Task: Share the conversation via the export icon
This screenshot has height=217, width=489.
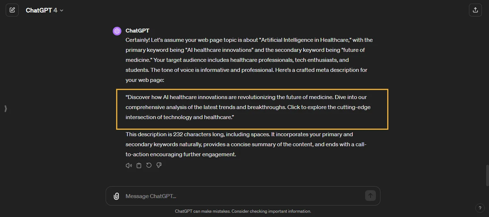Action: pyautogui.click(x=475, y=10)
